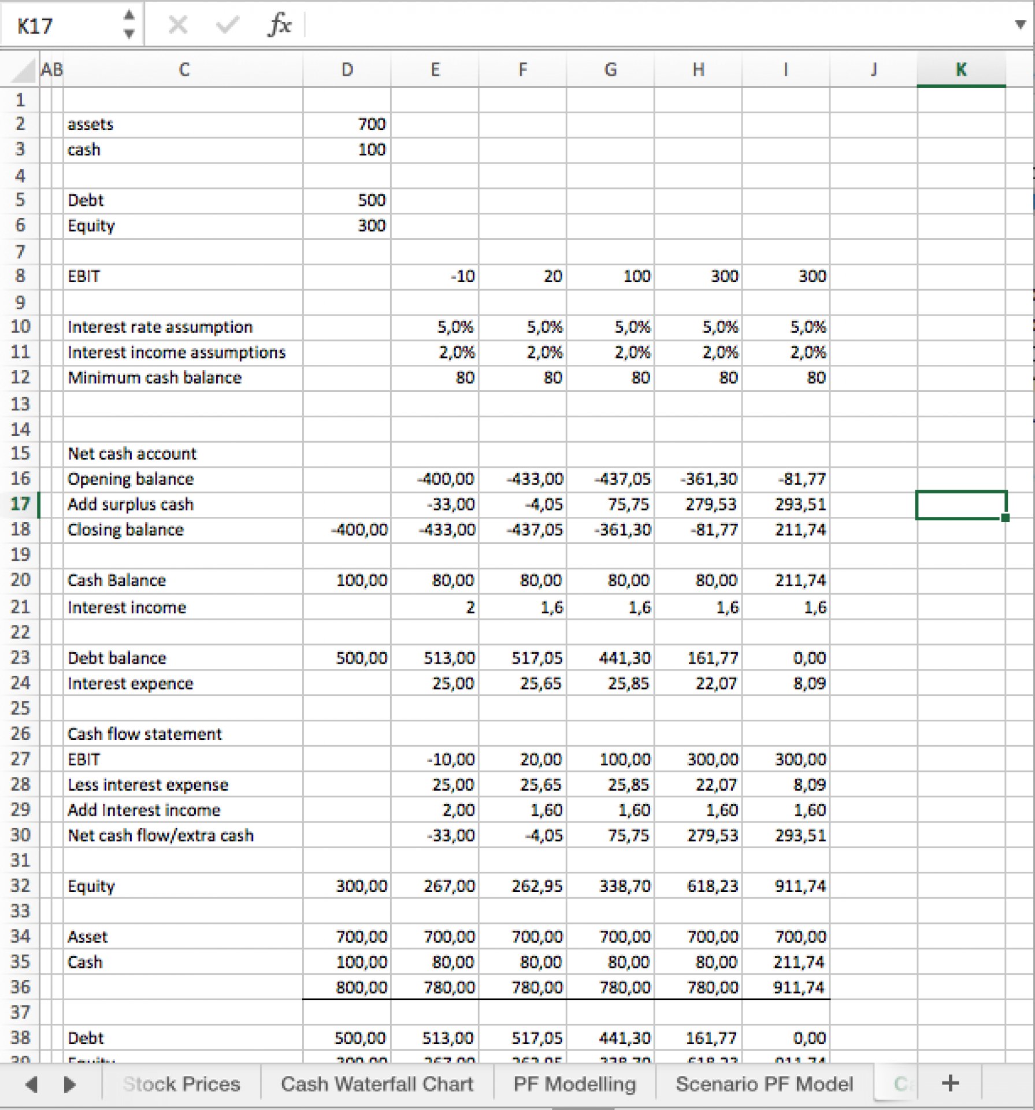Click the assets value 700 cell
Screen dimensions: 1035x1110
[x=347, y=124]
